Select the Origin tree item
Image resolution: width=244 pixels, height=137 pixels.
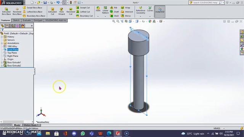(x=10, y=59)
